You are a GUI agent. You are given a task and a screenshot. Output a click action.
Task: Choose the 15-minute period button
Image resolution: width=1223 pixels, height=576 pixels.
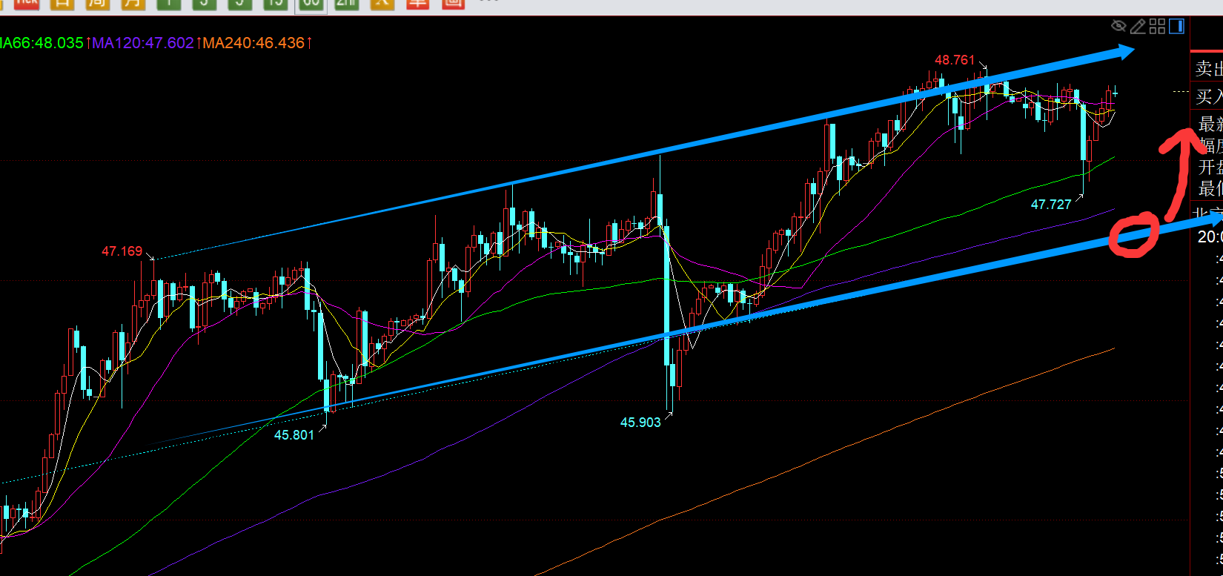click(x=275, y=3)
